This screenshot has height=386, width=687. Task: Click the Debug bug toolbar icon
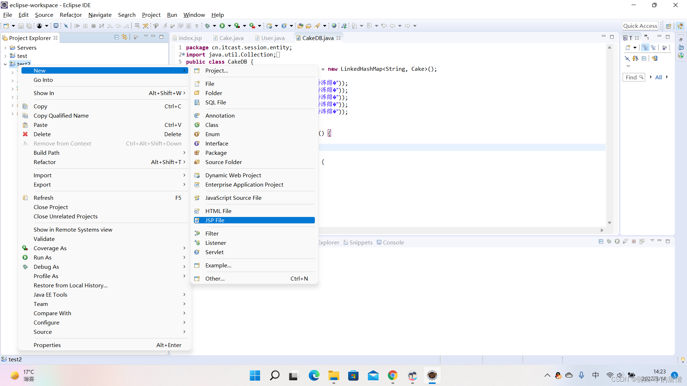(207, 26)
